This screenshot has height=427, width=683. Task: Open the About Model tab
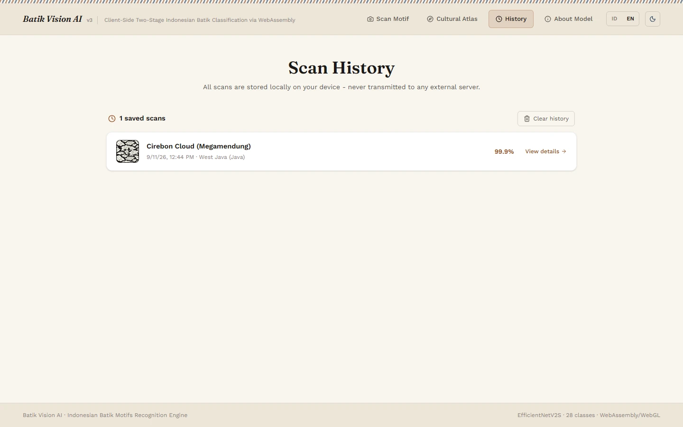pos(569,19)
